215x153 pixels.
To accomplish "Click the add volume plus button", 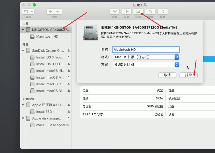I will tap(51, 12).
